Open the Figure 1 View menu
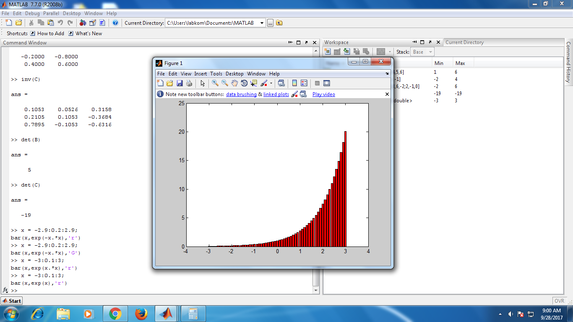 click(186, 74)
